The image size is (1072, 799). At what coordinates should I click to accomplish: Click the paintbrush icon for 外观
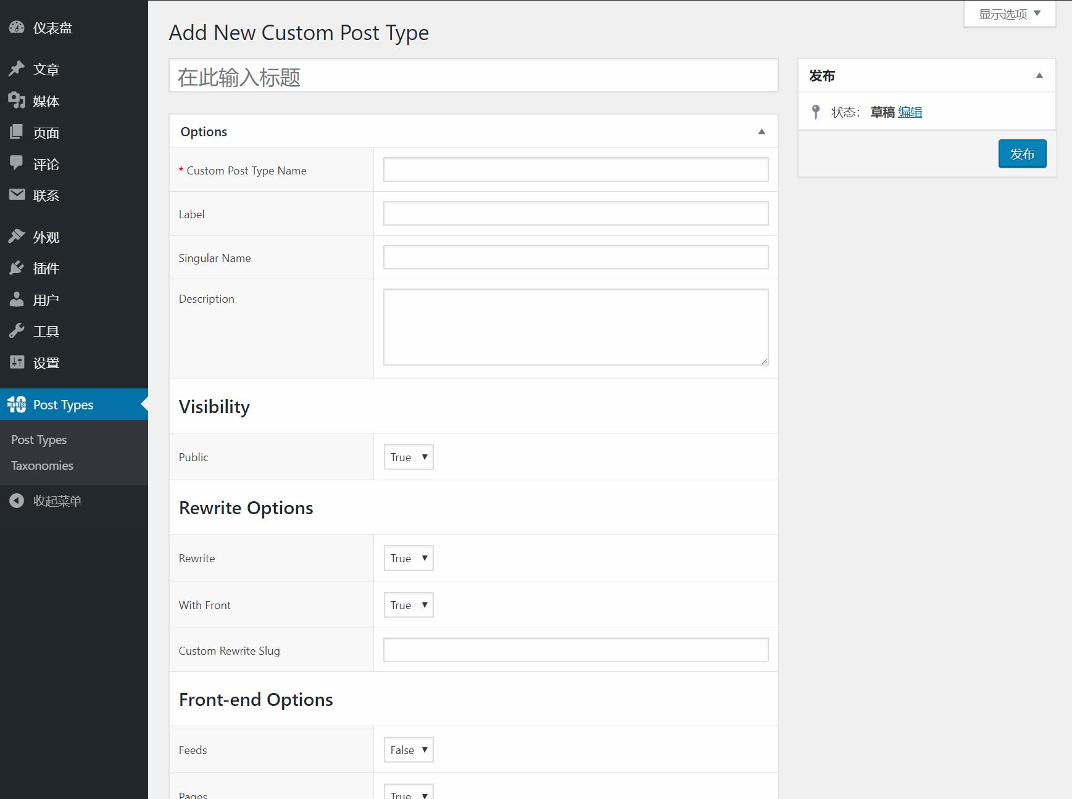coord(17,237)
